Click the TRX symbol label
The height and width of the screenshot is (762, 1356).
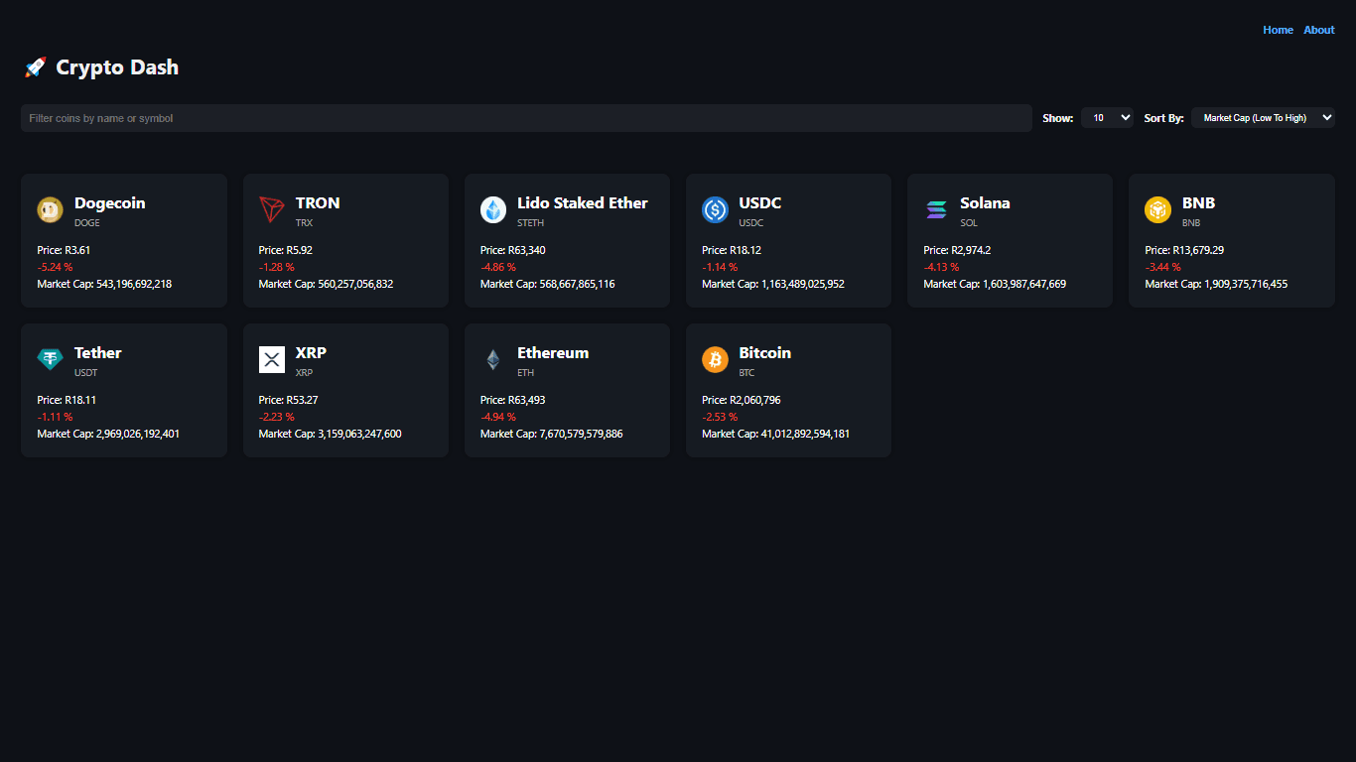click(x=304, y=223)
